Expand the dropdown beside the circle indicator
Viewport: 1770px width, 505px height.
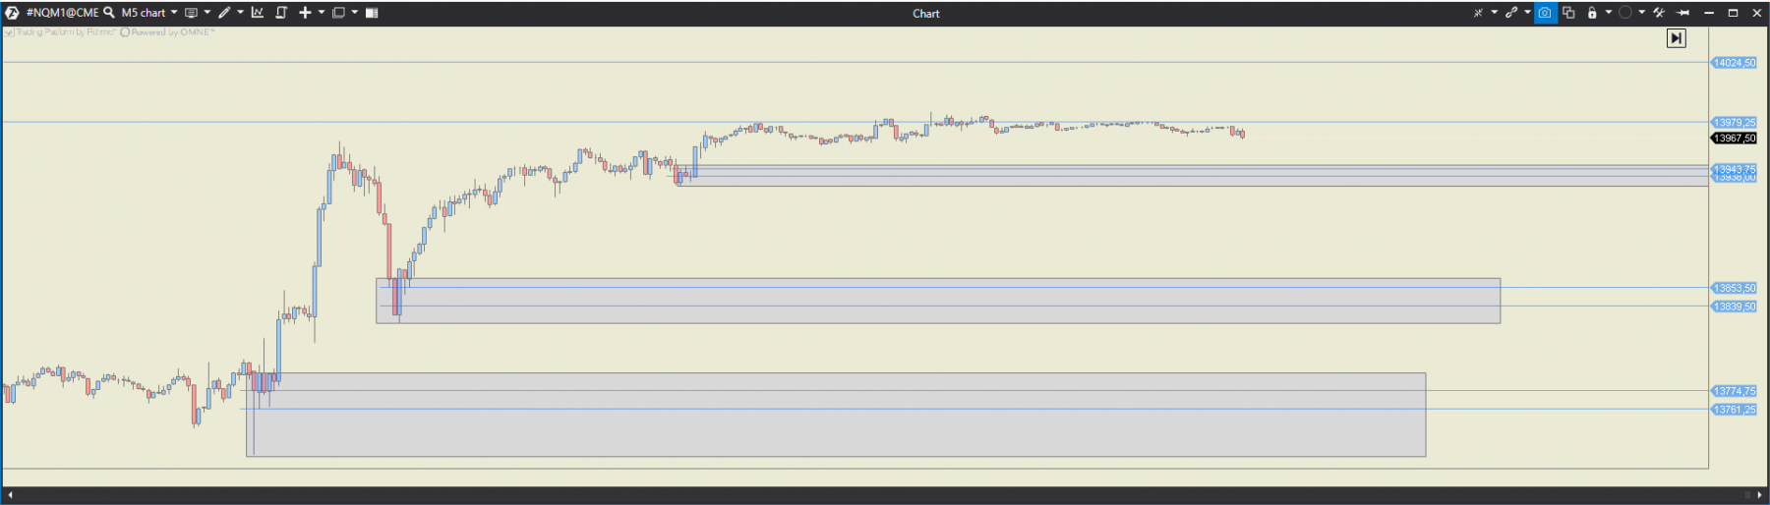[x=1642, y=13]
